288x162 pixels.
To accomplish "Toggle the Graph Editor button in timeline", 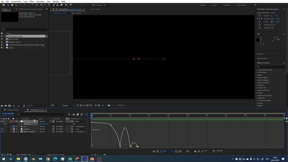I will pyautogui.click(x=87, y=114).
